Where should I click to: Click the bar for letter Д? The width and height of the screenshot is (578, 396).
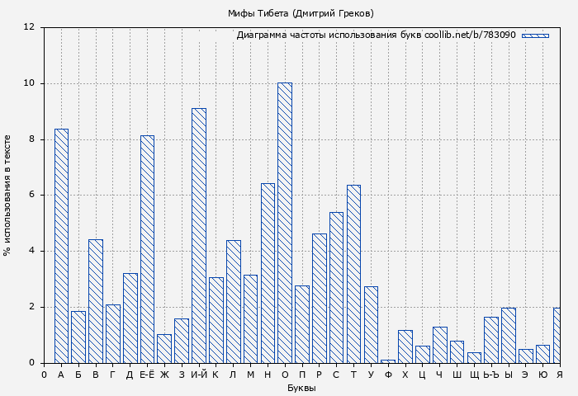pyautogui.click(x=130, y=318)
